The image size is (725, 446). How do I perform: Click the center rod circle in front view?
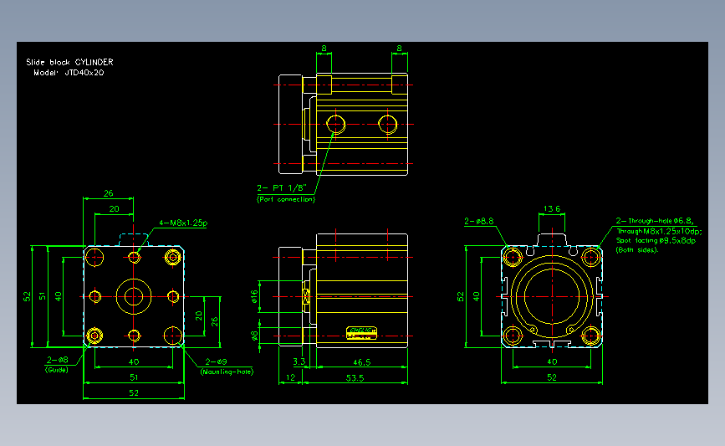pos(134,296)
